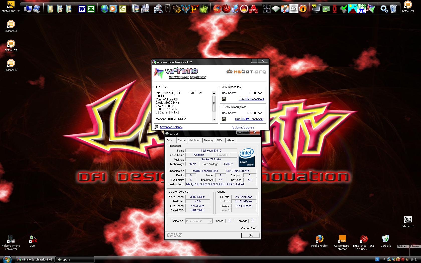Screen dimensions: 421x263
Task: Click Submit Scores link in wPrime
Action: (x=243, y=127)
